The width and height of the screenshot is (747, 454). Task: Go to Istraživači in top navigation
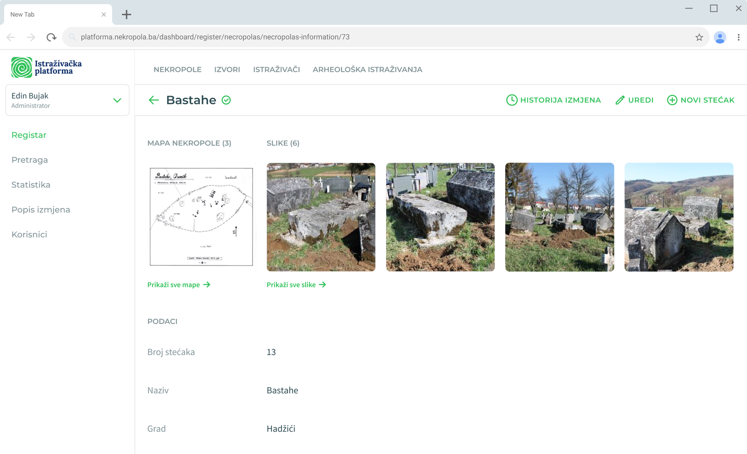tap(276, 70)
